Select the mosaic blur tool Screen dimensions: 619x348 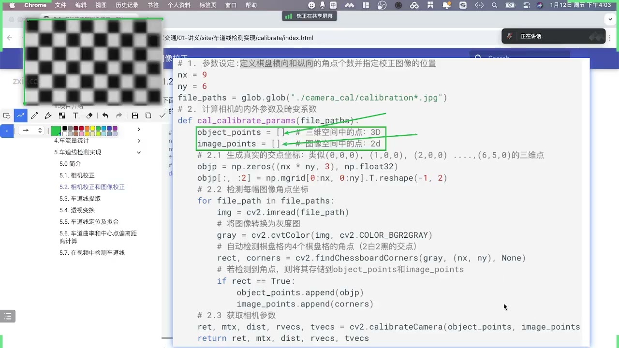coord(62,116)
